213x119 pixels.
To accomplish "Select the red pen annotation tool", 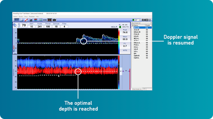I will pyautogui.click(x=26, y=20).
